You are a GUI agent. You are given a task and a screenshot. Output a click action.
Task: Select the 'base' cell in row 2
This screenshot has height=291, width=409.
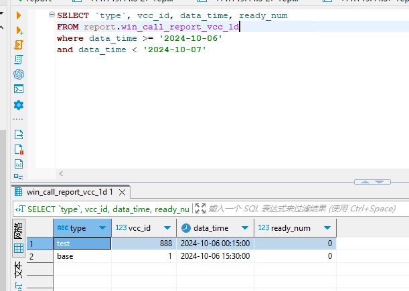click(x=82, y=256)
